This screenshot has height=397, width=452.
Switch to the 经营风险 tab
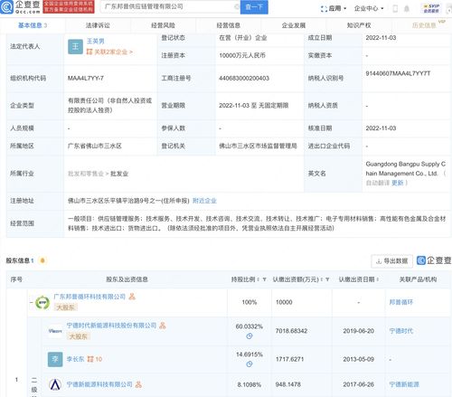pyautogui.click(x=163, y=25)
